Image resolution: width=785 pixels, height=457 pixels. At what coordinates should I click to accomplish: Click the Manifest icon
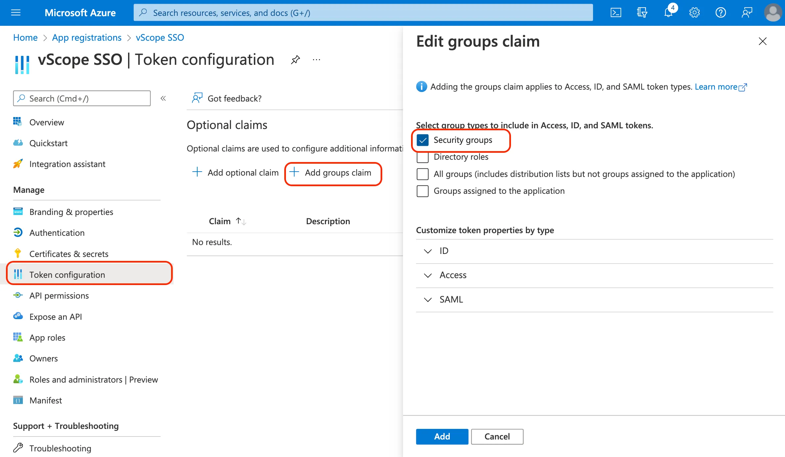pos(18,400)
